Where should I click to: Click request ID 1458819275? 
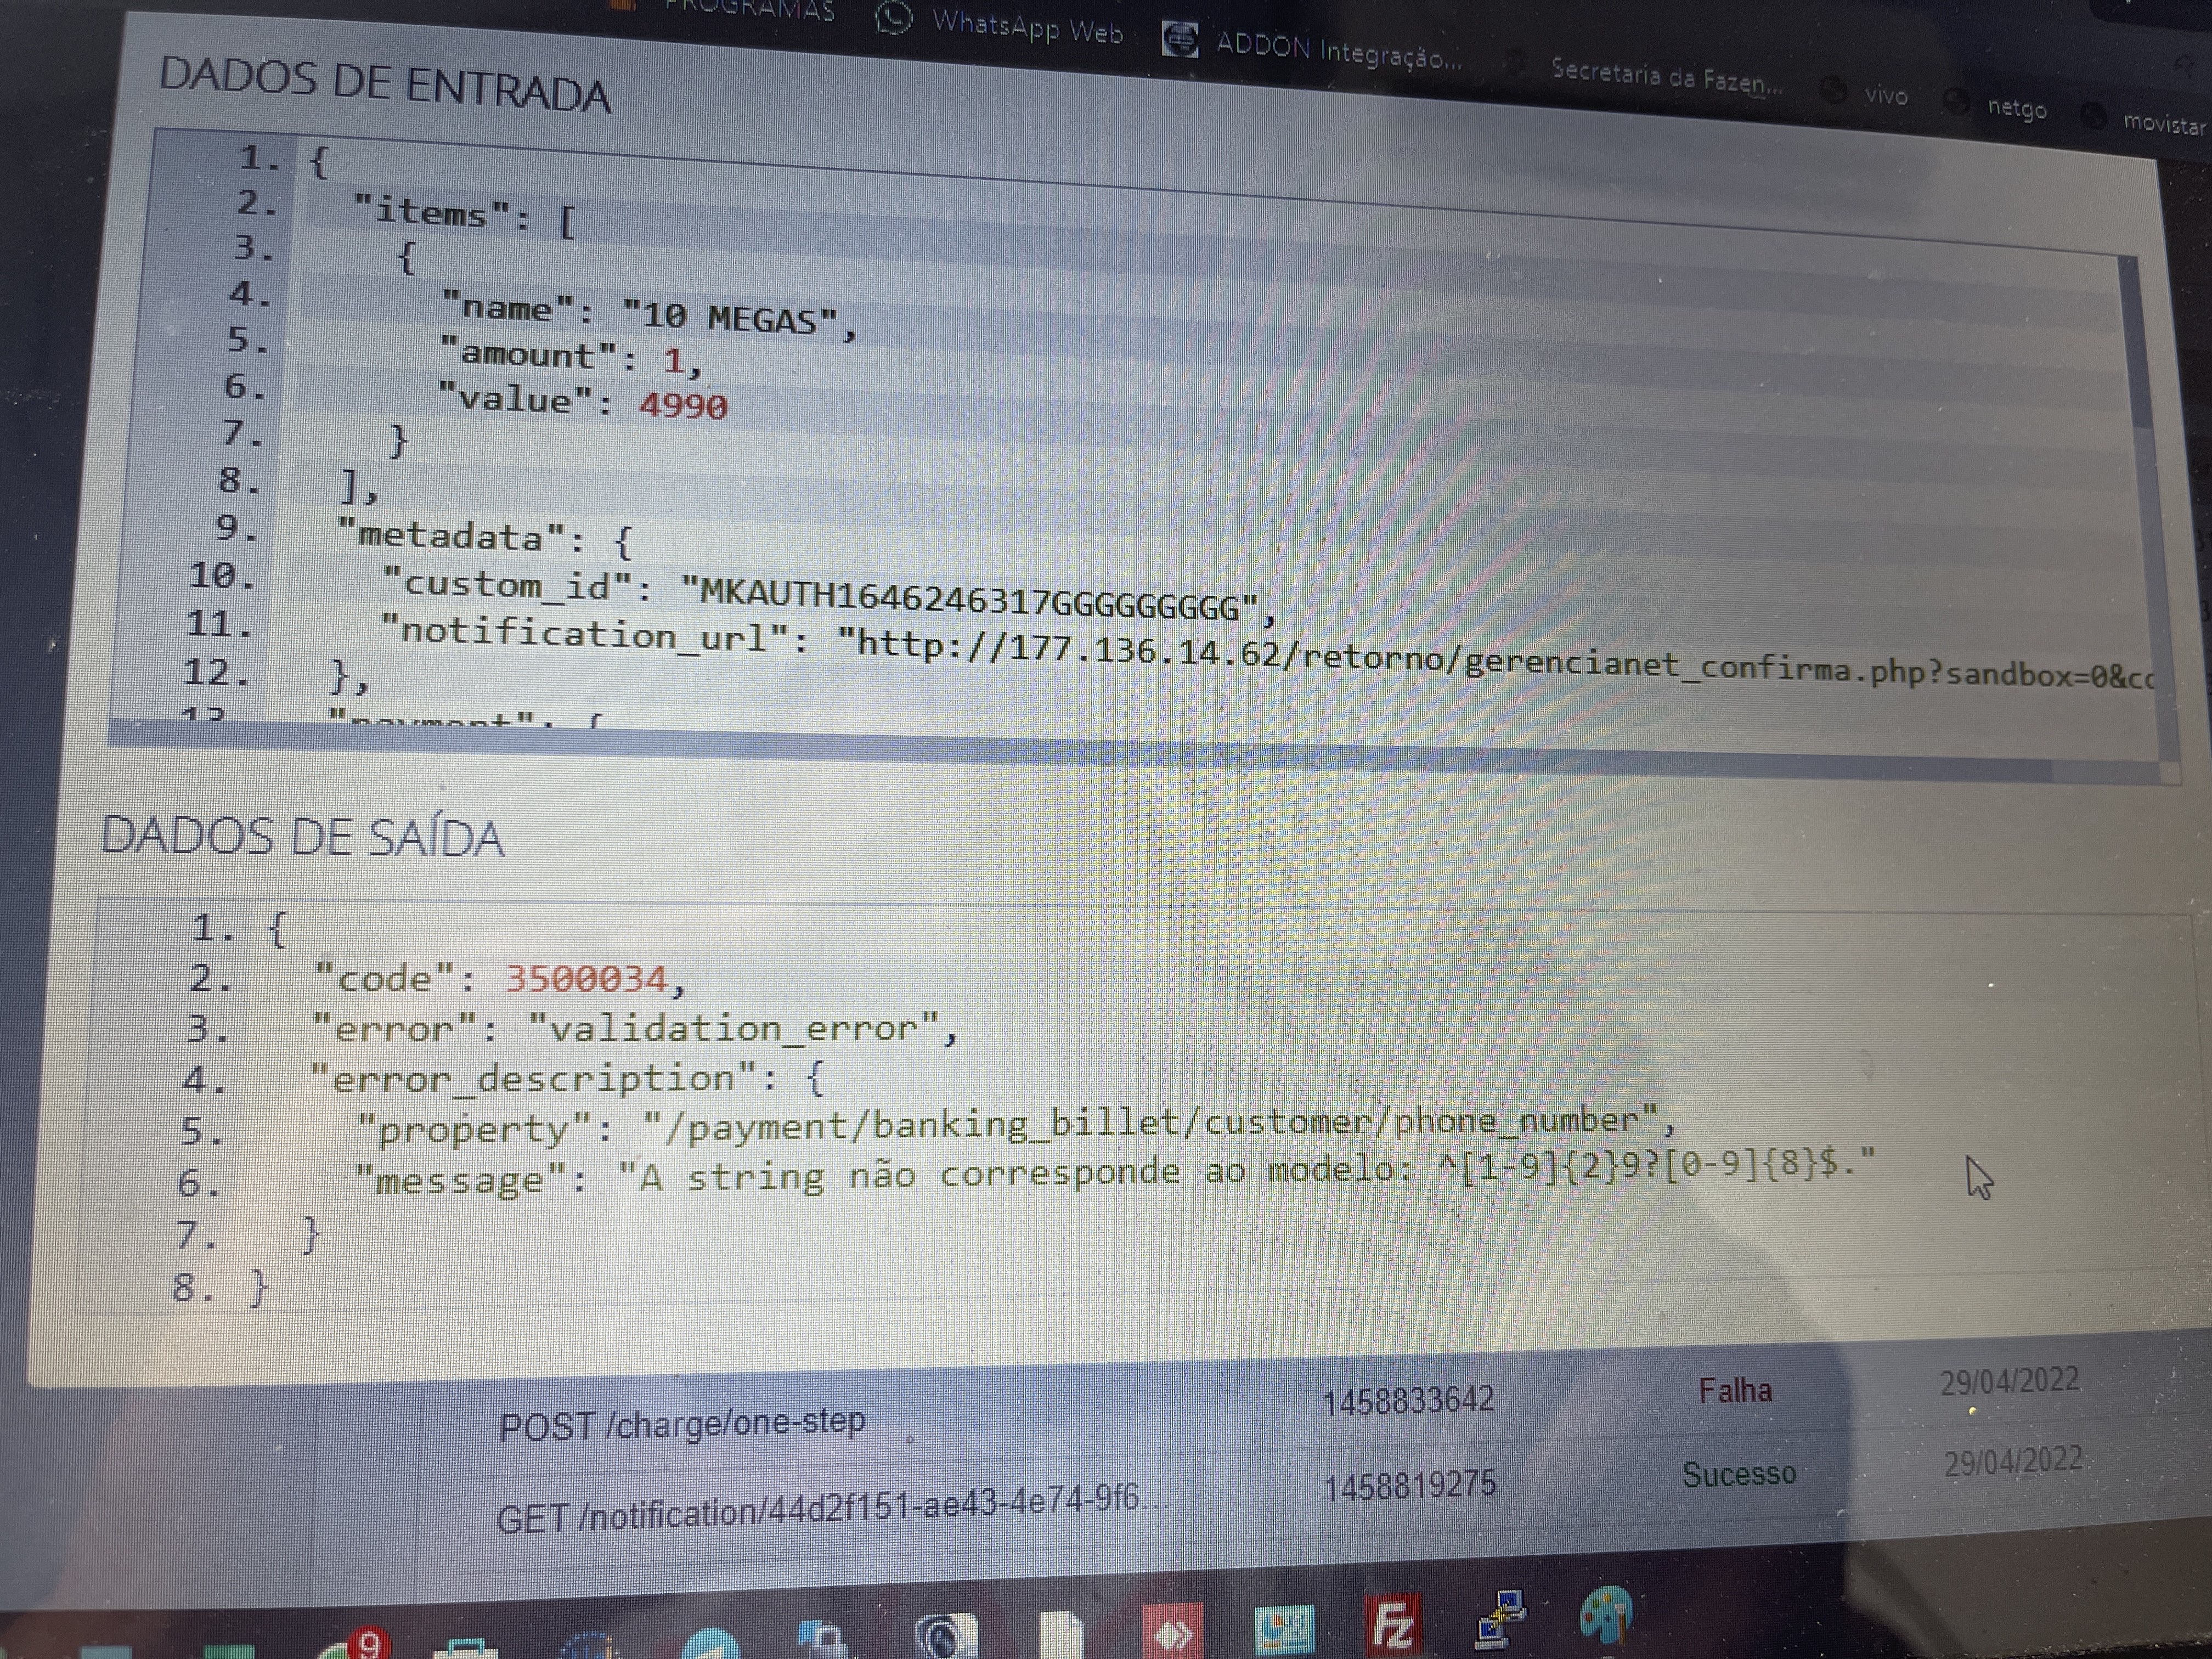[x=1410, y=1485]
